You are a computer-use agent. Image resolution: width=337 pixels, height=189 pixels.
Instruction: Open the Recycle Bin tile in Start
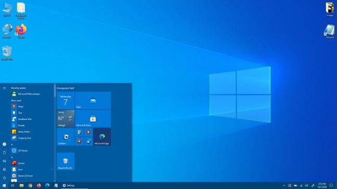[66, 161]
